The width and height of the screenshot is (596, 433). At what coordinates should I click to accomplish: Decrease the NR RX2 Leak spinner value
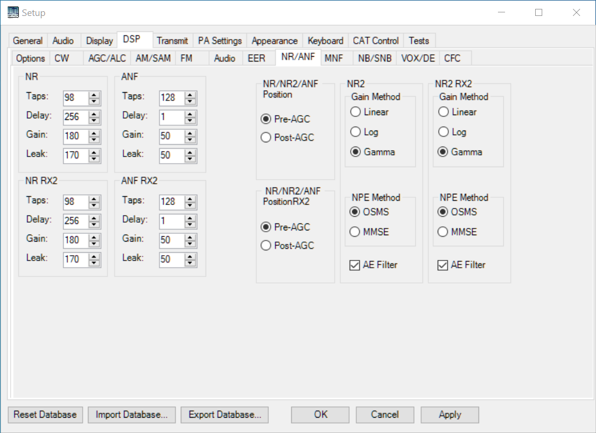94,262
